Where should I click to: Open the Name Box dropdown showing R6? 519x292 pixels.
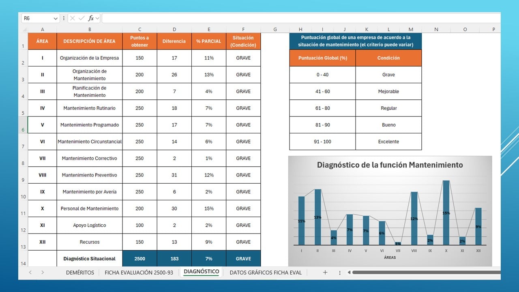56,18
